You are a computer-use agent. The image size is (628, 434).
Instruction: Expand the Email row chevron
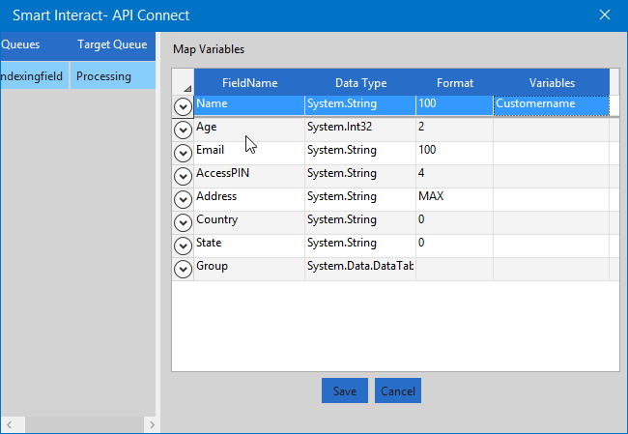pyautogui.click(x=183, y=153)
